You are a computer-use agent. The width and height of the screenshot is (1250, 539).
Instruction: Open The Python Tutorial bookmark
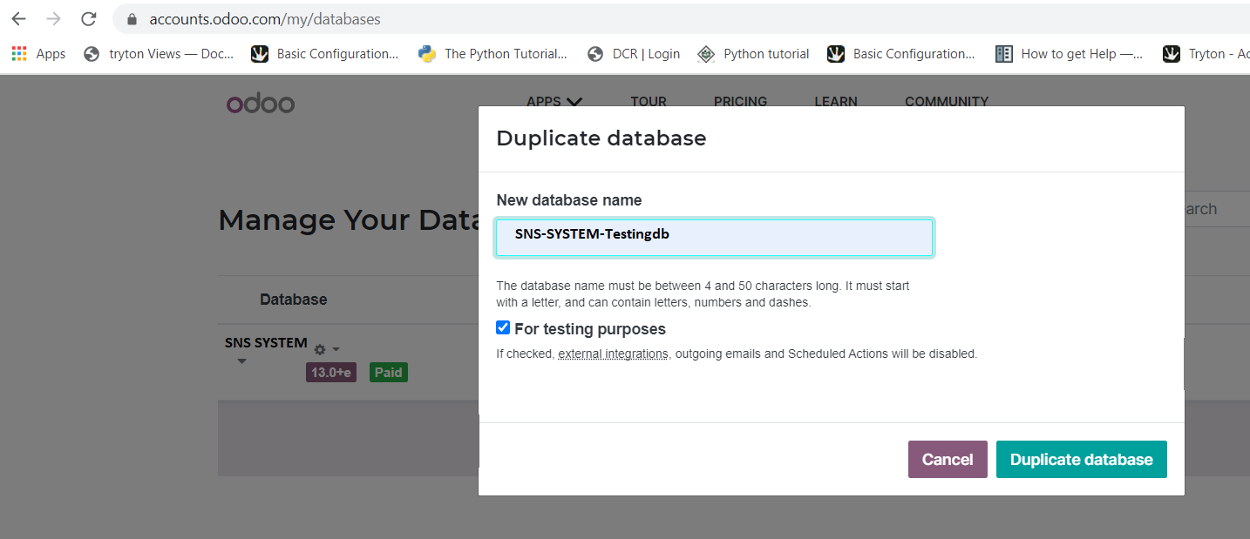point(493,54)
